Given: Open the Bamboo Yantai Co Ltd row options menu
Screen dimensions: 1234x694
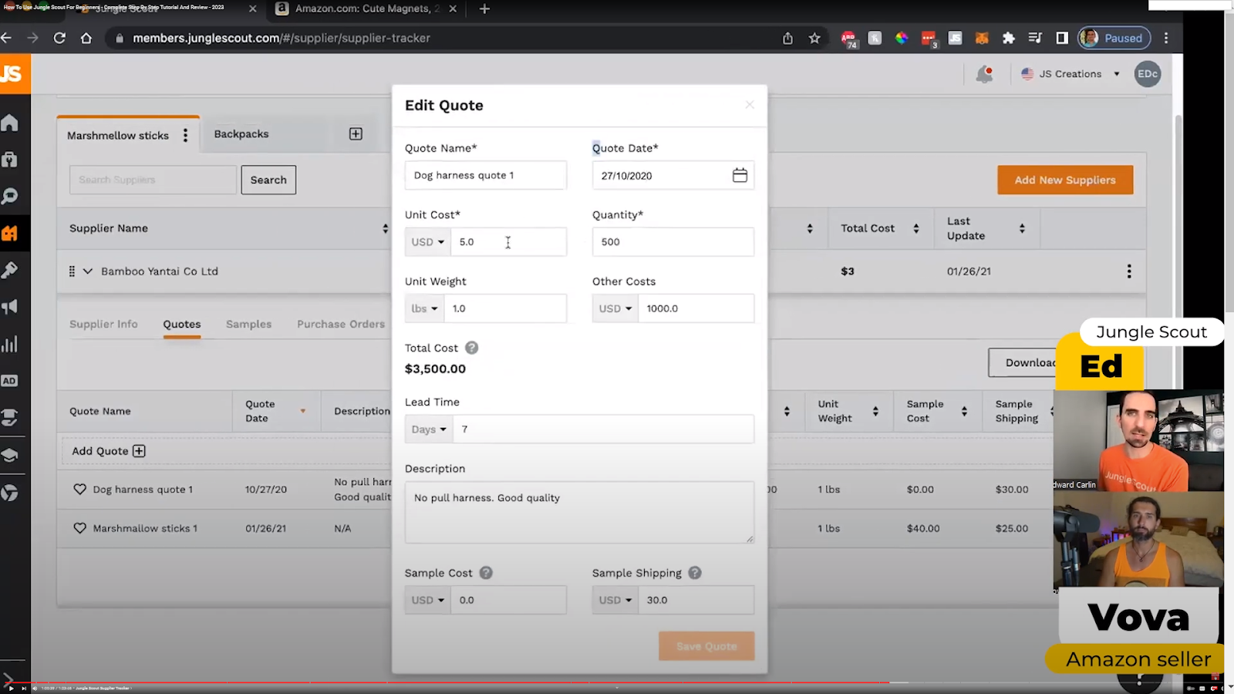Looking at the screenshot, I should coord(1129,271).
